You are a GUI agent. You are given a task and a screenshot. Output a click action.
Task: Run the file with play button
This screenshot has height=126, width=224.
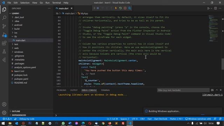(208, 8)
